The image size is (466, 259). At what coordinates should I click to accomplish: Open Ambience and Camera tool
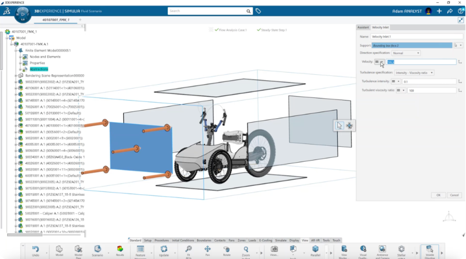pyautogui.click(x=382, y=249)
